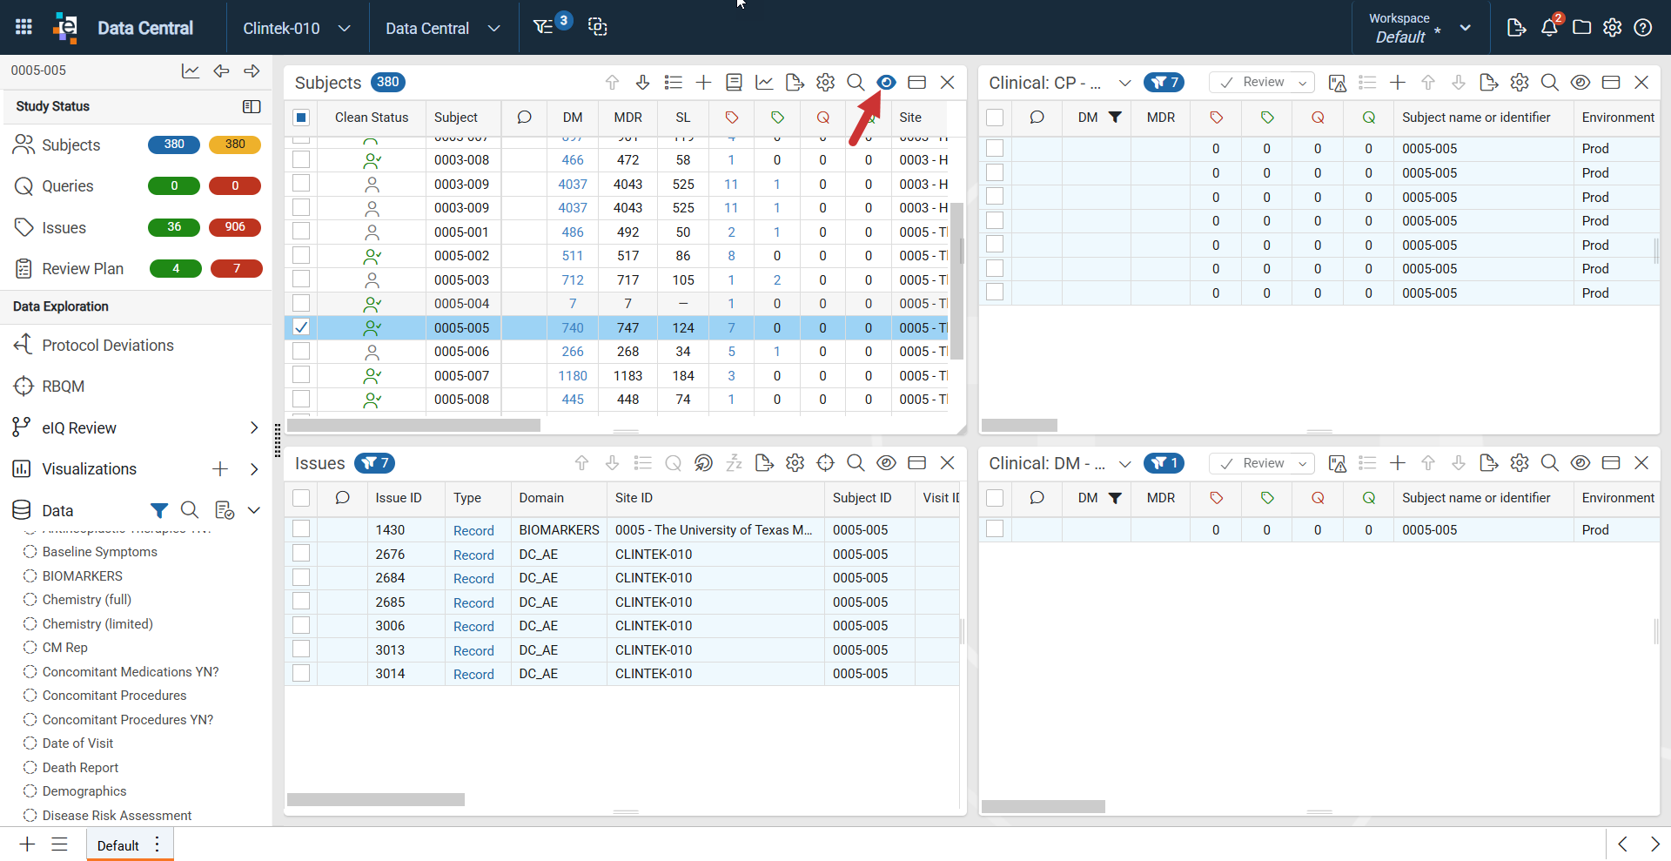Click the chart icon in Subjects toolbar
The width and height of the screenshot is (1671, 861).
[764, 83]
